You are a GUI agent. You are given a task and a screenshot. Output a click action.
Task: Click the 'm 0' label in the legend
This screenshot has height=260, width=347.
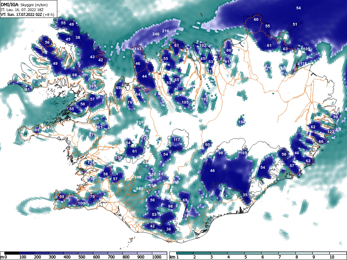pos(3,257)
